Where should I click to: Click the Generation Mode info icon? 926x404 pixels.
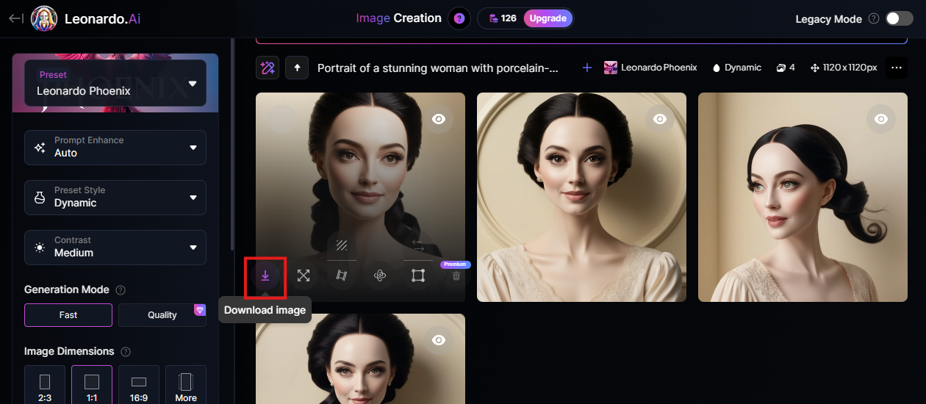pos(121,289)
